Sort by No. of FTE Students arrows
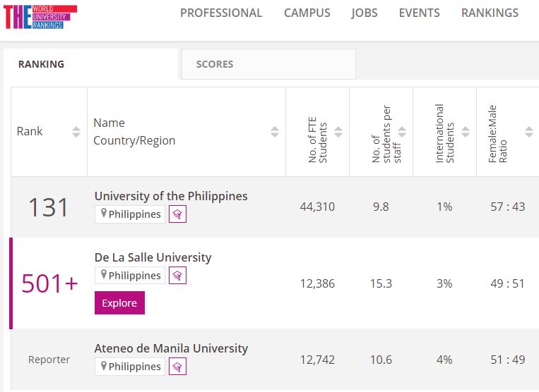The height and width of the screenshot is (392, 539). tap(338, 132)
